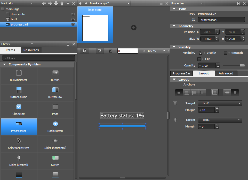The height and width of the screenshot is (180, 248).
Task: Toggle bounding rectangles display in form editor toolbar
Action: [99, 51]
